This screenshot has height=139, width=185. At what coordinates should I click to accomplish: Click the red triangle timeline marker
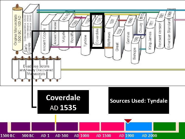click(x=128, y=121)
